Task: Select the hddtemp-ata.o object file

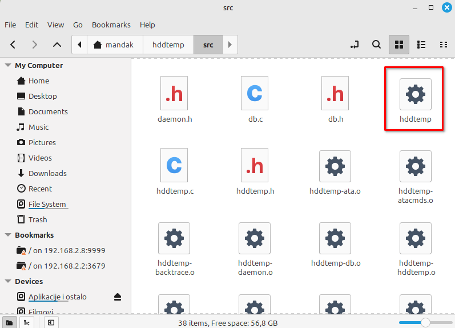Action: (335, 173)
